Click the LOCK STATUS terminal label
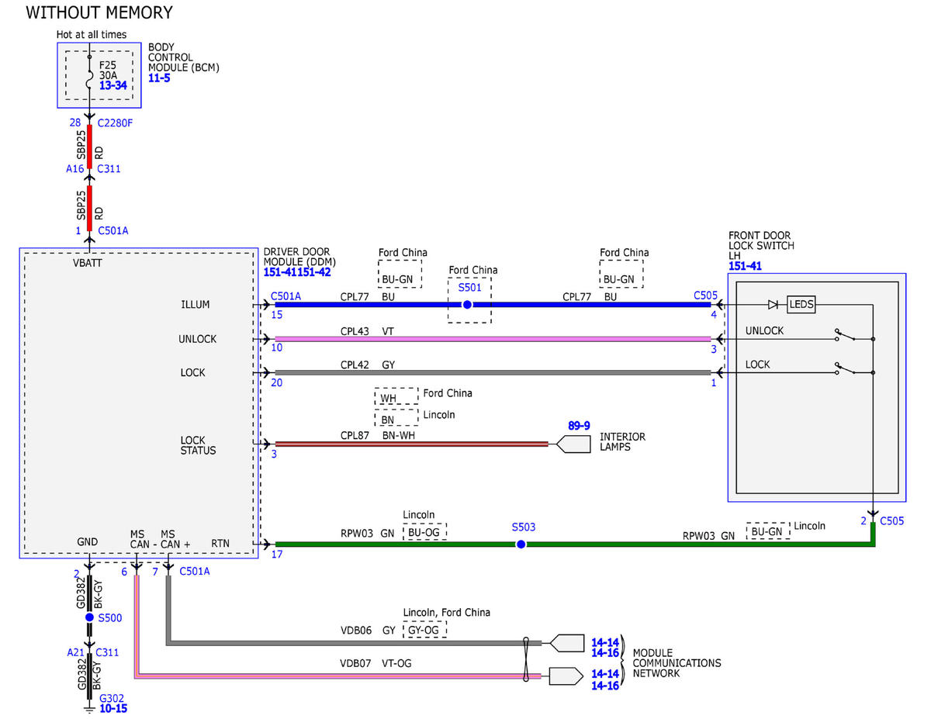This screenshot has width=931, height=719. [x=199, y=445]
